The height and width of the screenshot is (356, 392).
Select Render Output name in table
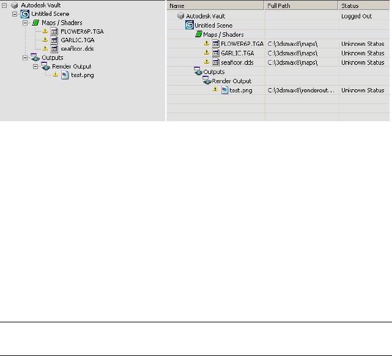point(232,81)
